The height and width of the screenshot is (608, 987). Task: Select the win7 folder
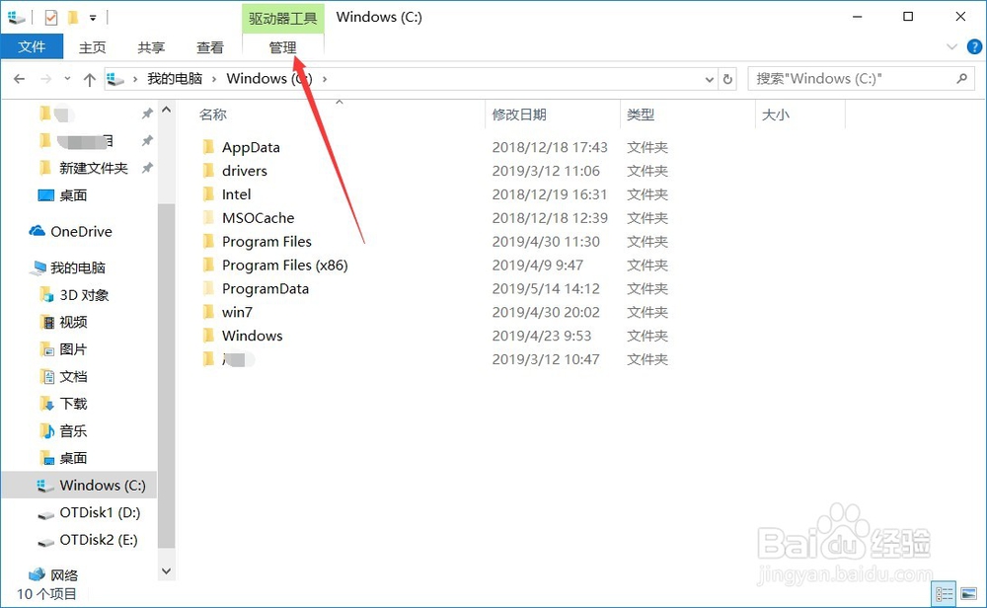[237, 312]
